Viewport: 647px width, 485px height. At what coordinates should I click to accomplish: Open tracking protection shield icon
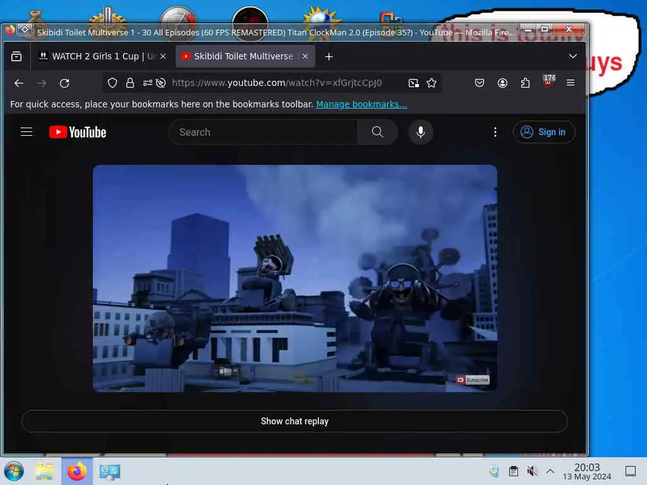click(112, 83)
